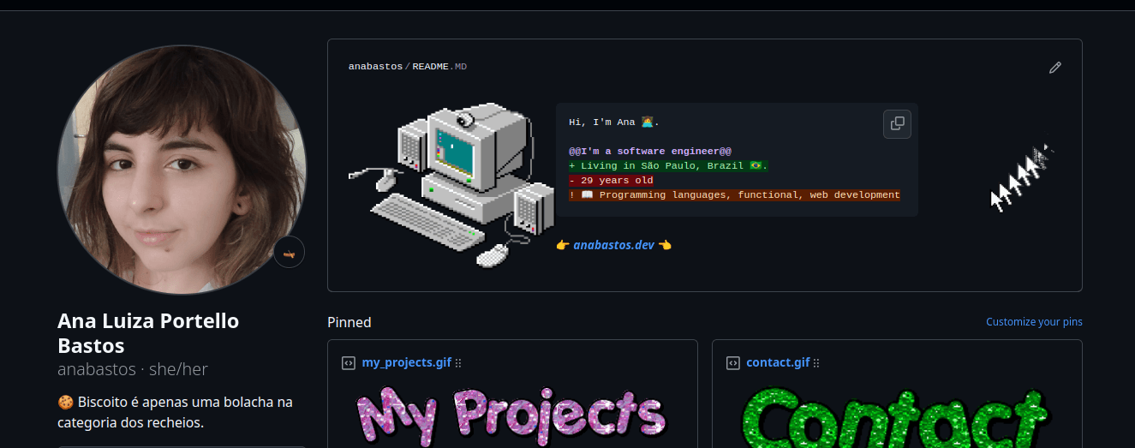
Task: Click the bio text about Biscoito
Action: click(175, 412)
